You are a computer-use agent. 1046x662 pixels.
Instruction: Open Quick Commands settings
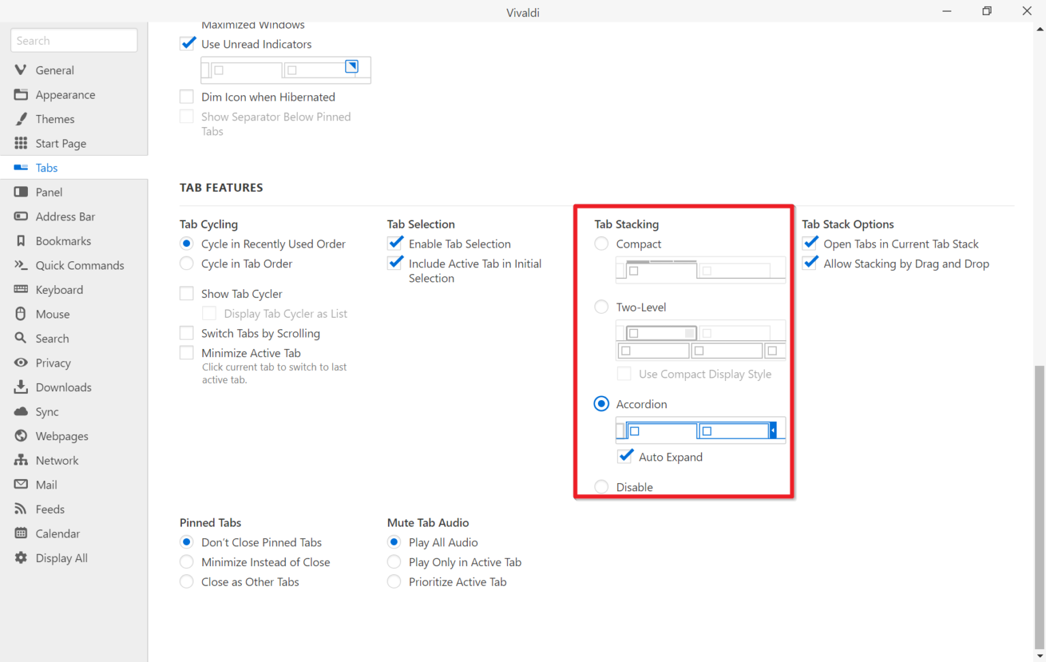point(79,265)
